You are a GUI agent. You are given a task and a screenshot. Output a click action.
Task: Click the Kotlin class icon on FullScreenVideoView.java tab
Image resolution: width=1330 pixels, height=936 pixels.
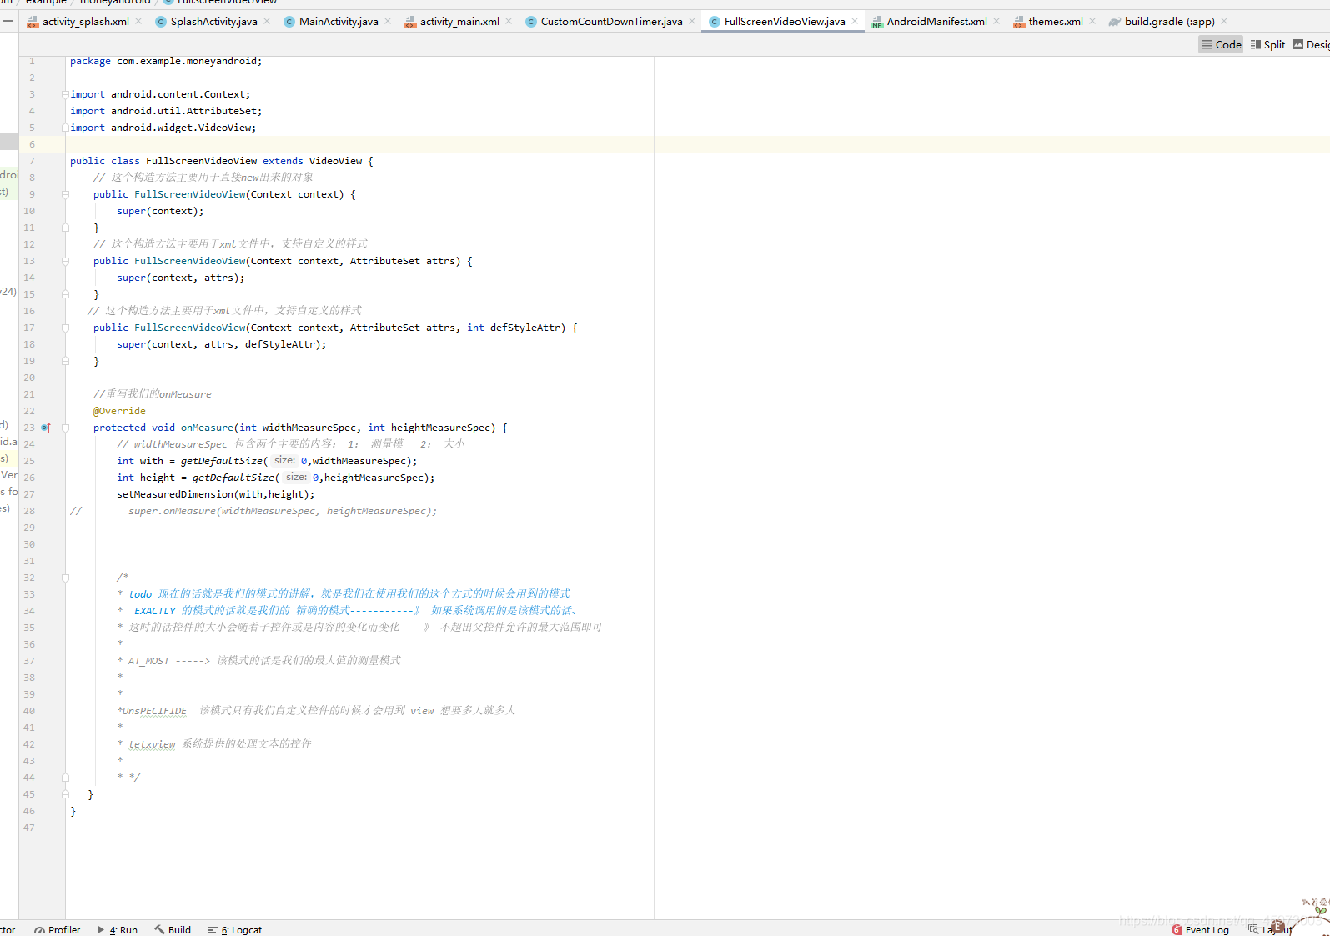(x=715, y=22)
